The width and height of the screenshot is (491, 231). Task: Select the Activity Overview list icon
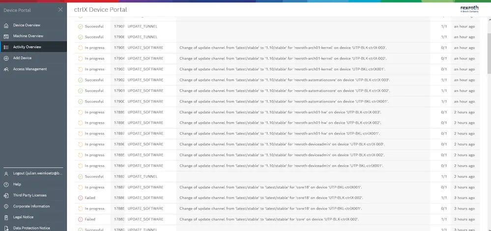tap(6, 47)
